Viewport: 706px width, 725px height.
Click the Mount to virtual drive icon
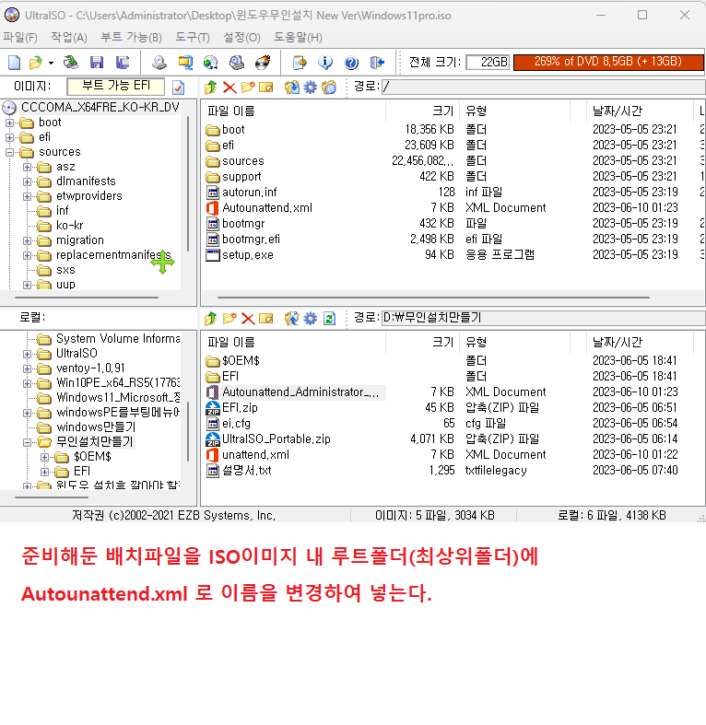[237, 62]
